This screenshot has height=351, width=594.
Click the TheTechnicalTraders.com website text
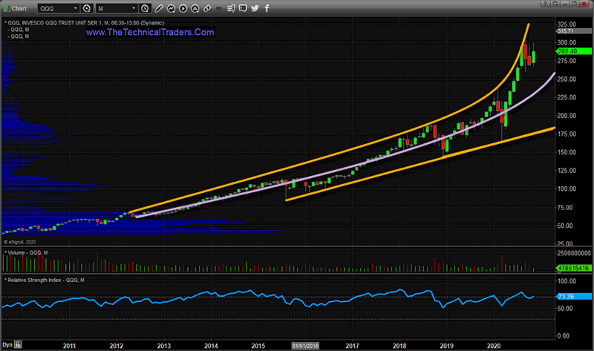(150, 33)
